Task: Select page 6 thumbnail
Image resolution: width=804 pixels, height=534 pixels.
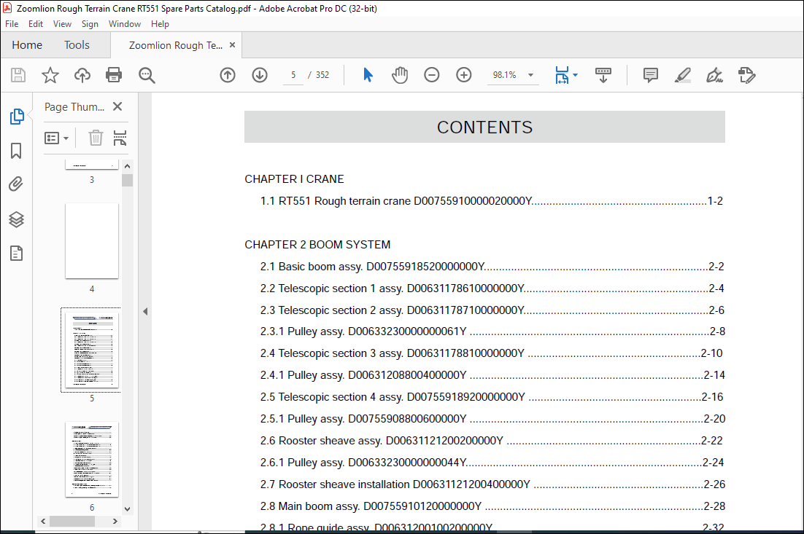Action: [x=92, y=459]
